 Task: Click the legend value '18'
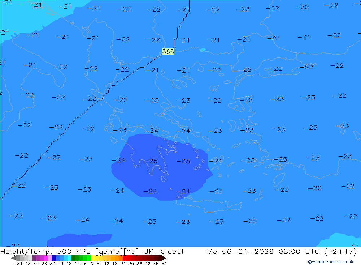(x=115, y=264)
